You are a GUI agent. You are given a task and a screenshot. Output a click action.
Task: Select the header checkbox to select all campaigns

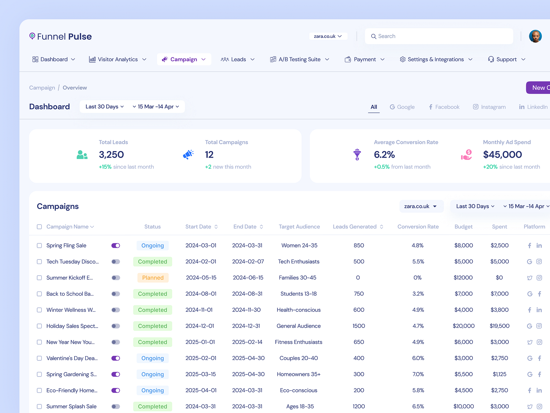point(39,226)
